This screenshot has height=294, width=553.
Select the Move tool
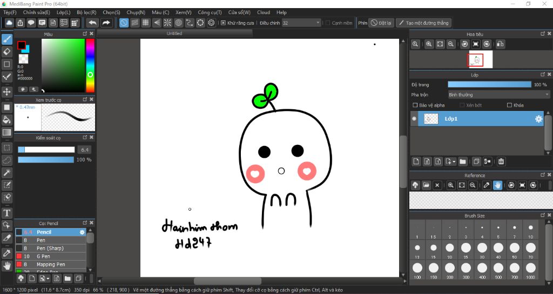pyautogui.click(x=7, y=92)
